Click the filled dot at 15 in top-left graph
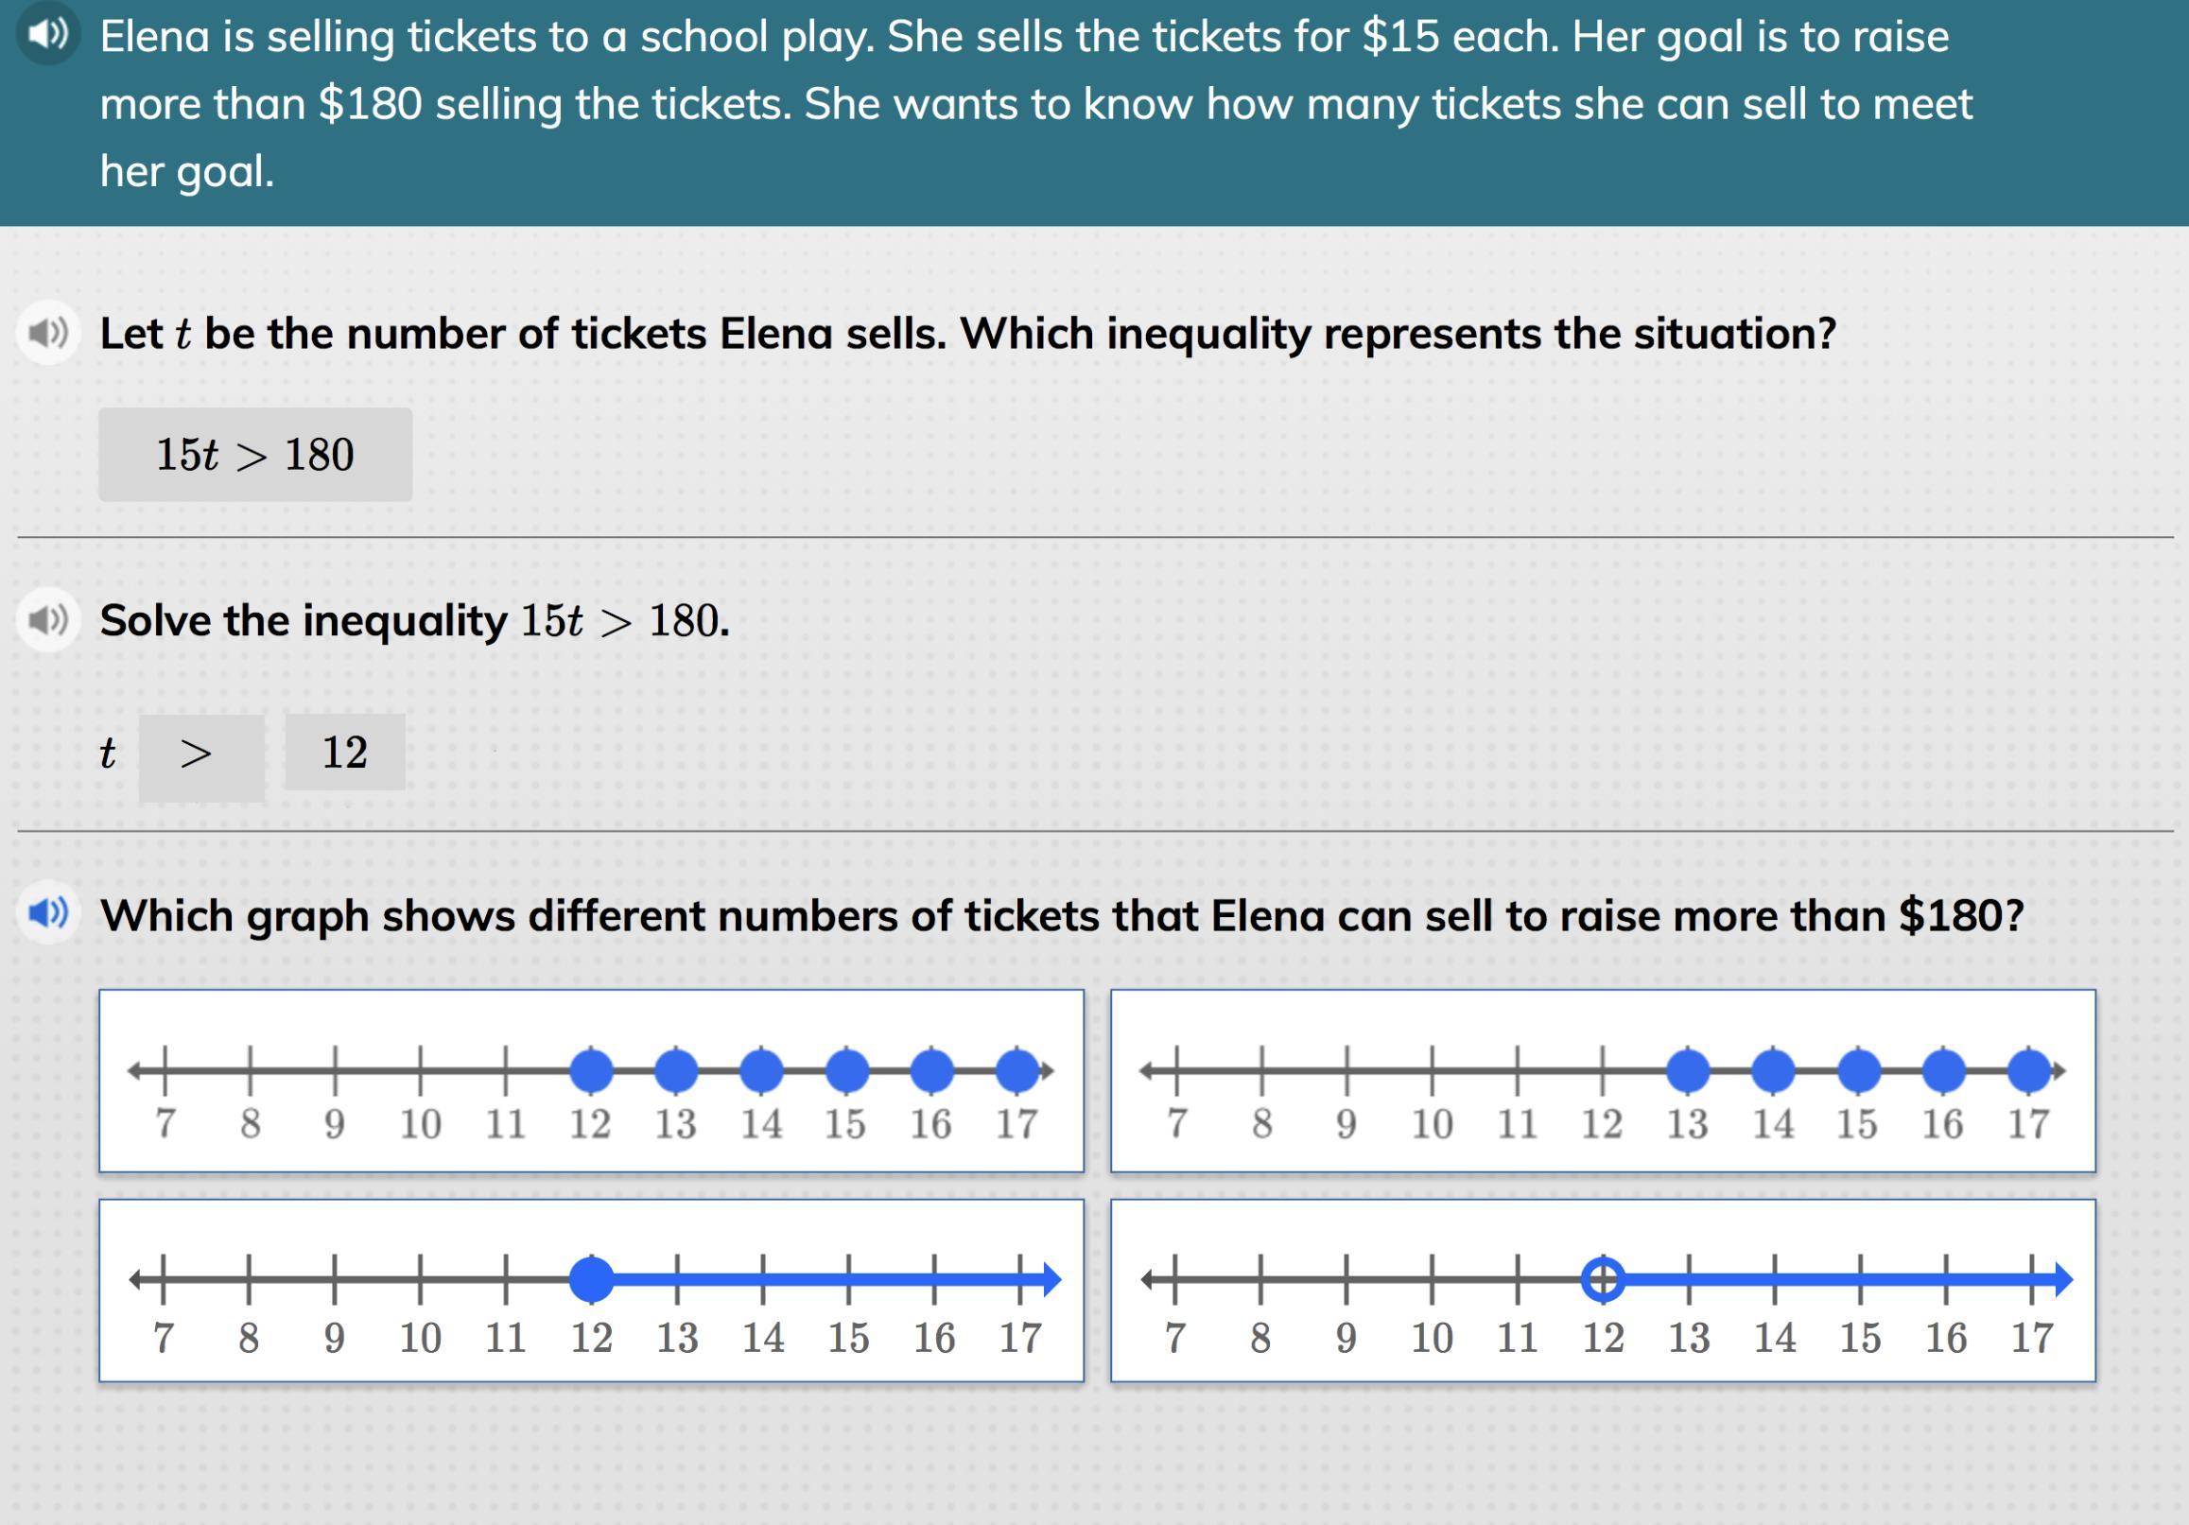 click(x=846, y=1069)
